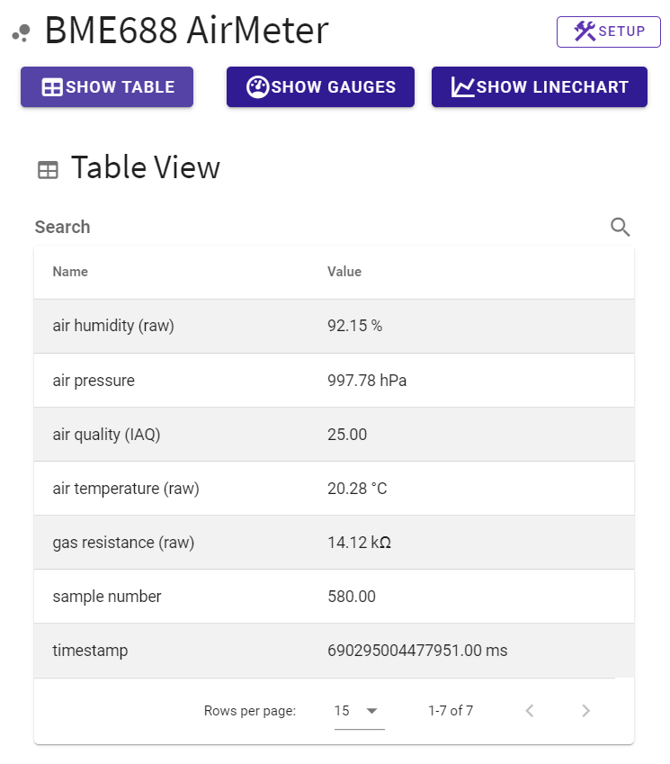670x764 pixels.
Task: Expand the rows per page dropdown
Action: tap(358, 711)
